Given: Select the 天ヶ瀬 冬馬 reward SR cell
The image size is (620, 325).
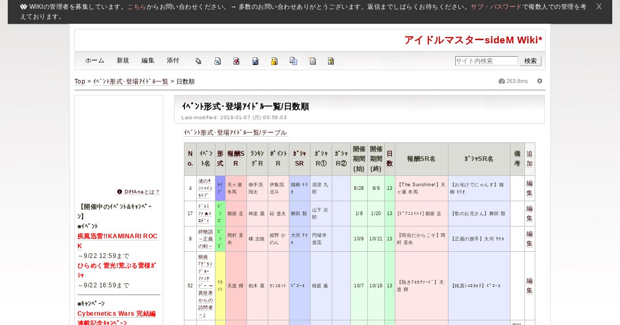Looking at the screenshot, I should [236, 188].
